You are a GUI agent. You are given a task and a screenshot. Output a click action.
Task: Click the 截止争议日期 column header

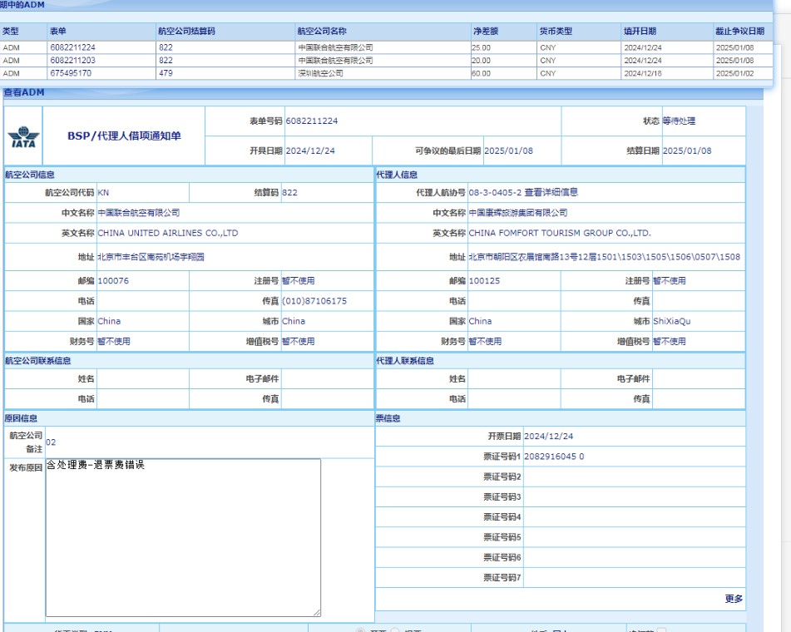point(739,31)
